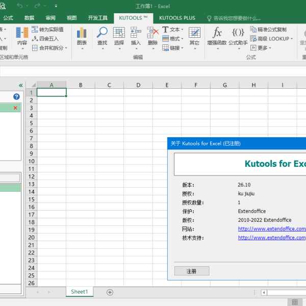Click 转为实际值 command
306x306 pixels.
point(47,30)
